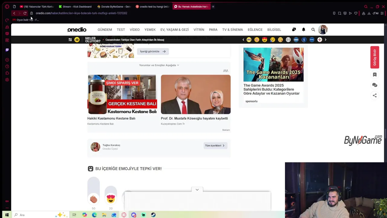This screenshot has height=218, width=387.
Task: React with the heart-eyes emoji
Action: (x=111, y=199)
